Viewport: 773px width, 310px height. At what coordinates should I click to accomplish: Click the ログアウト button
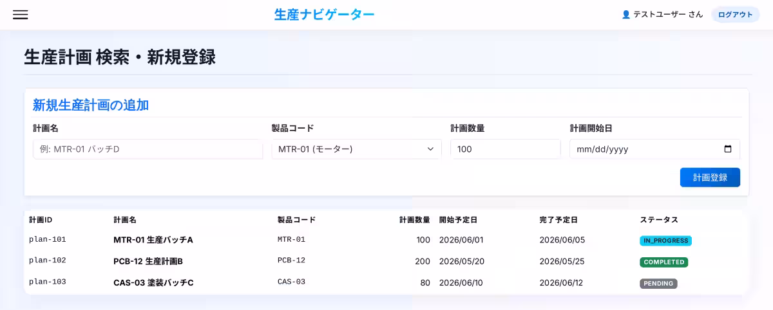735,14
